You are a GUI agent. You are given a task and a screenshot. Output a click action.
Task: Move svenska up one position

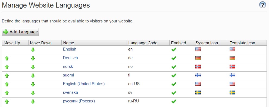pos(7,93)
